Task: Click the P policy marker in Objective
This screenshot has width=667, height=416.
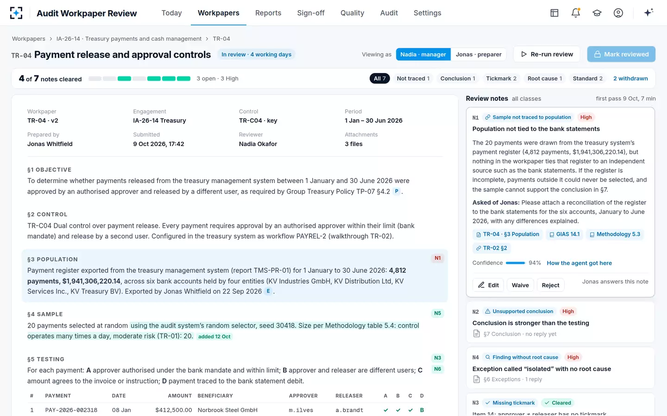Action: pyautogui.click(x=396, y=191)
